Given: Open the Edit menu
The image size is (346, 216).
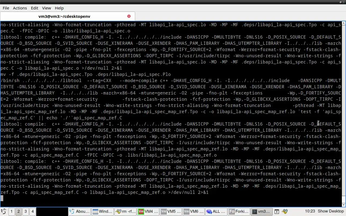Looking at the screenshot, I should 35,8.
